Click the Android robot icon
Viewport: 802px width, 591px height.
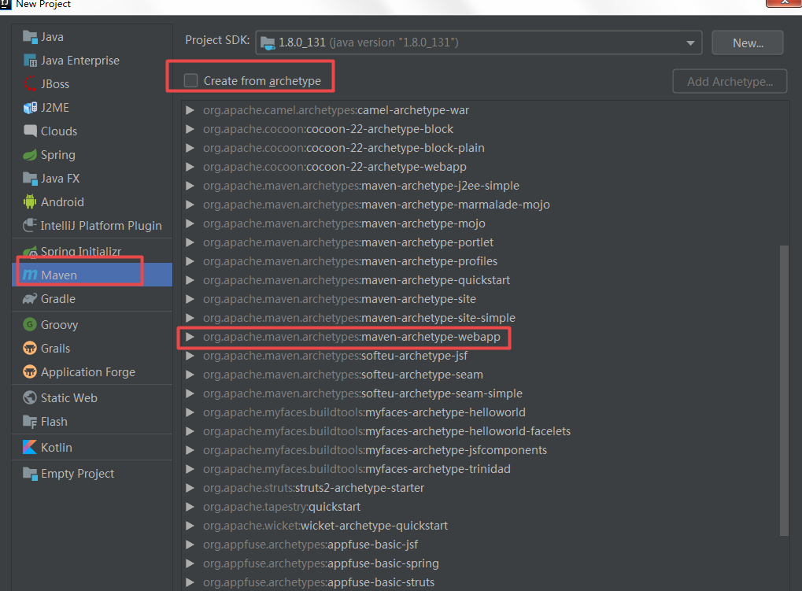[x=30, y=202]
